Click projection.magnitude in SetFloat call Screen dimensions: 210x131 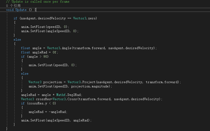pyautogui.click(x=90, y=86)
